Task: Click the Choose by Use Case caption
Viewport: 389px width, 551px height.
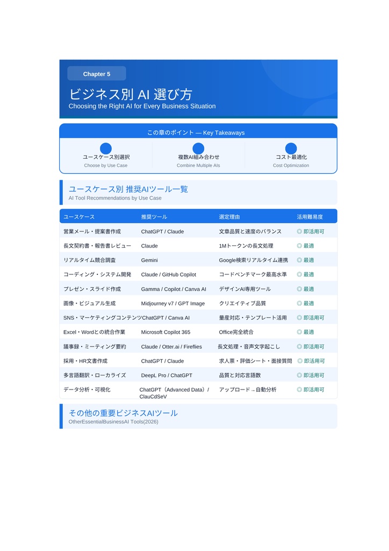Action: 106,166
